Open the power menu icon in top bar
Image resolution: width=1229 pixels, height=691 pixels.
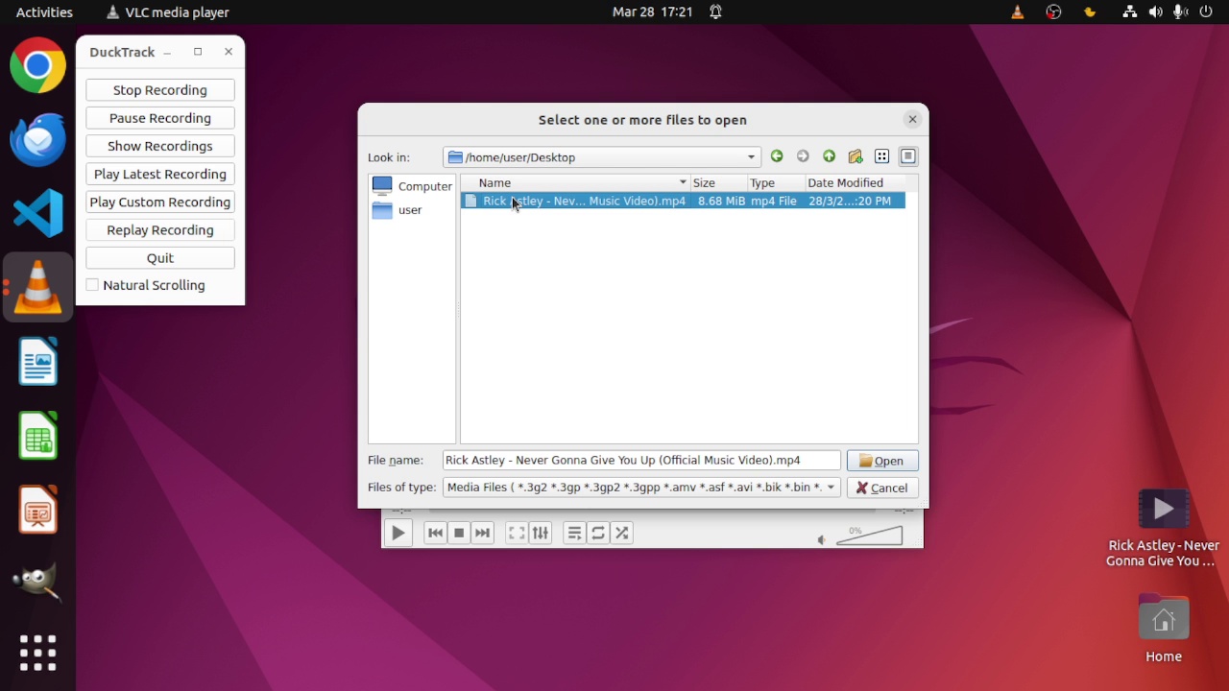point(1207,12)
